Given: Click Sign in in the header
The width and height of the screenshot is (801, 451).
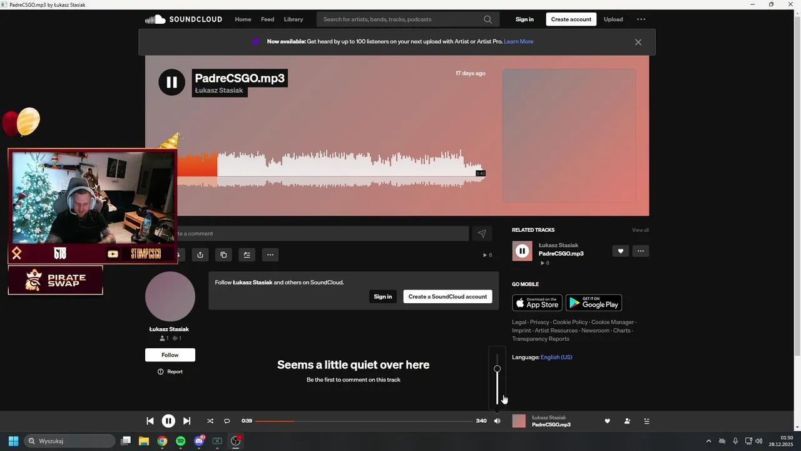Looking at the screenshot, I should (x=524, y=19).
